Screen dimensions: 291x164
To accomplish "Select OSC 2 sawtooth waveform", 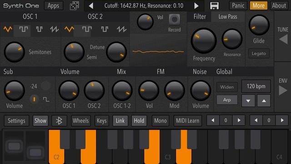I will tap(122, 29).
